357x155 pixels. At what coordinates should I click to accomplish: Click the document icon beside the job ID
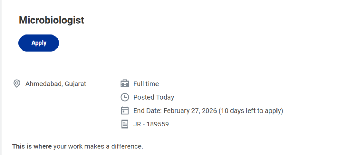(x=124, y=124)
